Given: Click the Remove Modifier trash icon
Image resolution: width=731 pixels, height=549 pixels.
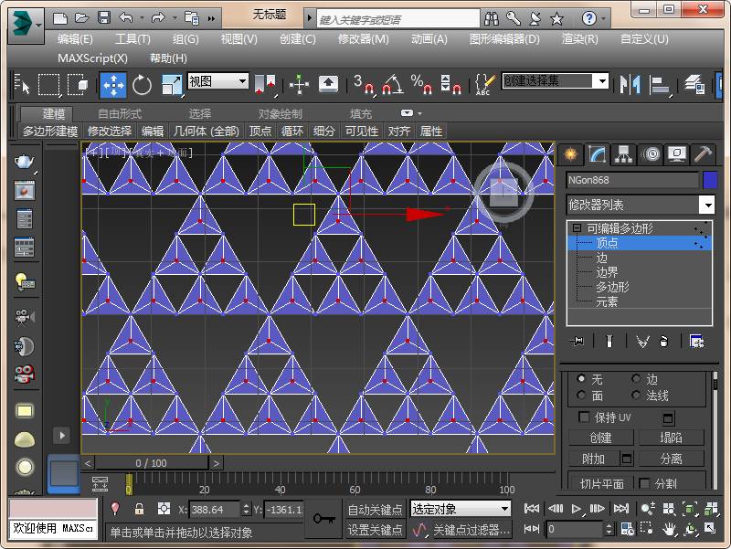Looking at the screenshot, I should (x=664, y=342).
